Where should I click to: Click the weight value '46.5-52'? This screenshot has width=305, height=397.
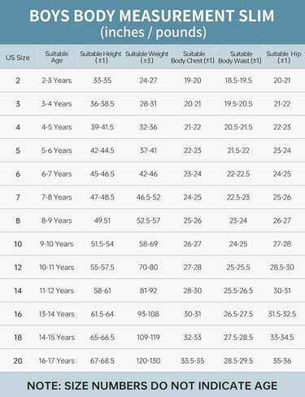tap(148, 197)
